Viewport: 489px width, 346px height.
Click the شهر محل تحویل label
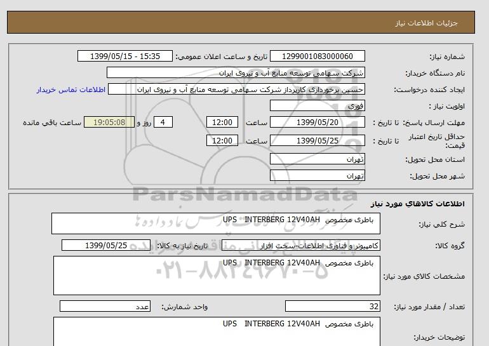coord(437,176)
